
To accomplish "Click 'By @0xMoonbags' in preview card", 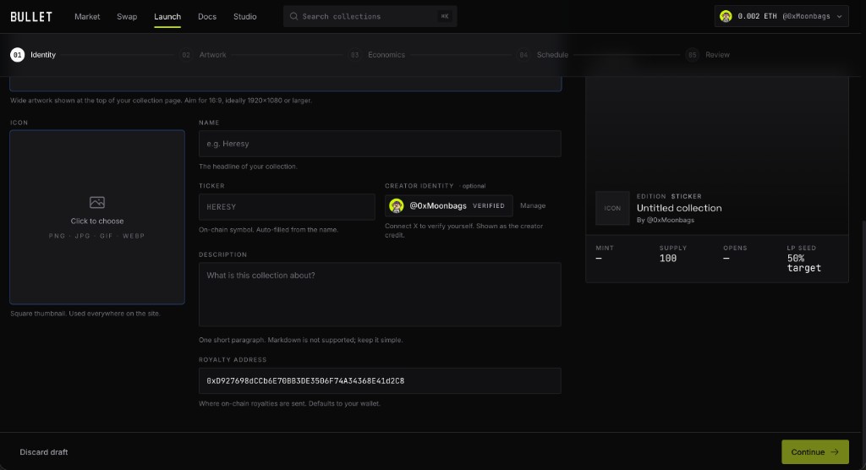I will [666, 220].
